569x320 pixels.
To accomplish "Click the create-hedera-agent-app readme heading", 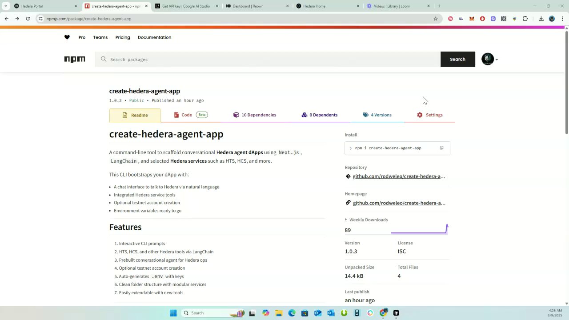I will click(166, 134).
